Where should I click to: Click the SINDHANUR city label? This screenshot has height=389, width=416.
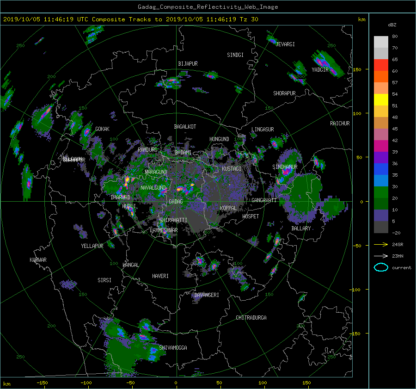point(285,167)
